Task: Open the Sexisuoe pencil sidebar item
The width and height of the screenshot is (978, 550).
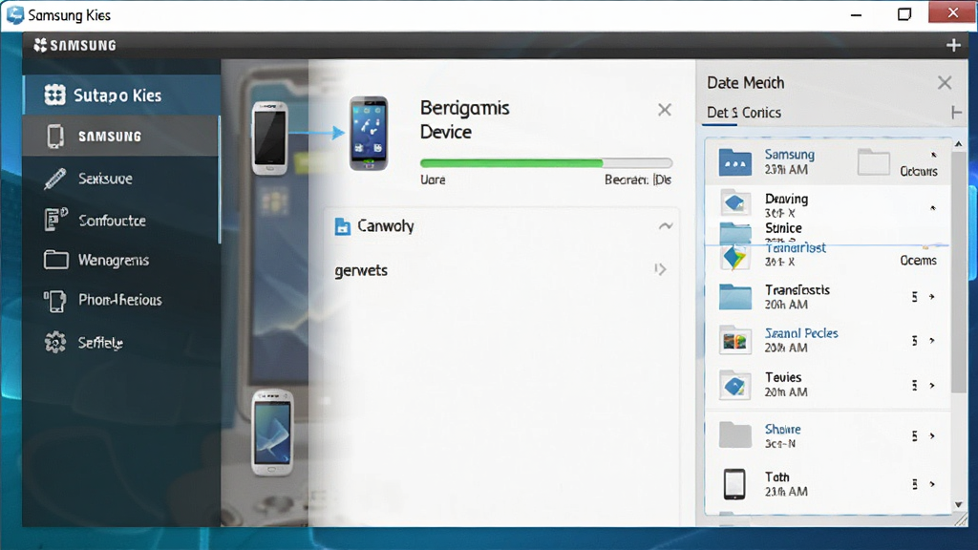Action: click(x=121, y=179)
